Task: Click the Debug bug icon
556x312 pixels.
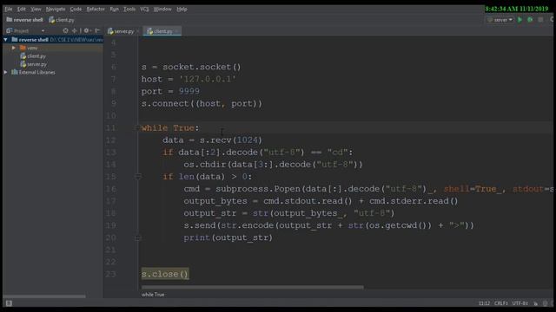Action: tap(530, 20)
